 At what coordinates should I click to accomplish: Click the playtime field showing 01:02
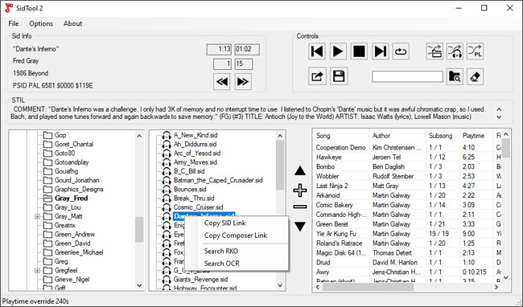click(x=247, y=49)
